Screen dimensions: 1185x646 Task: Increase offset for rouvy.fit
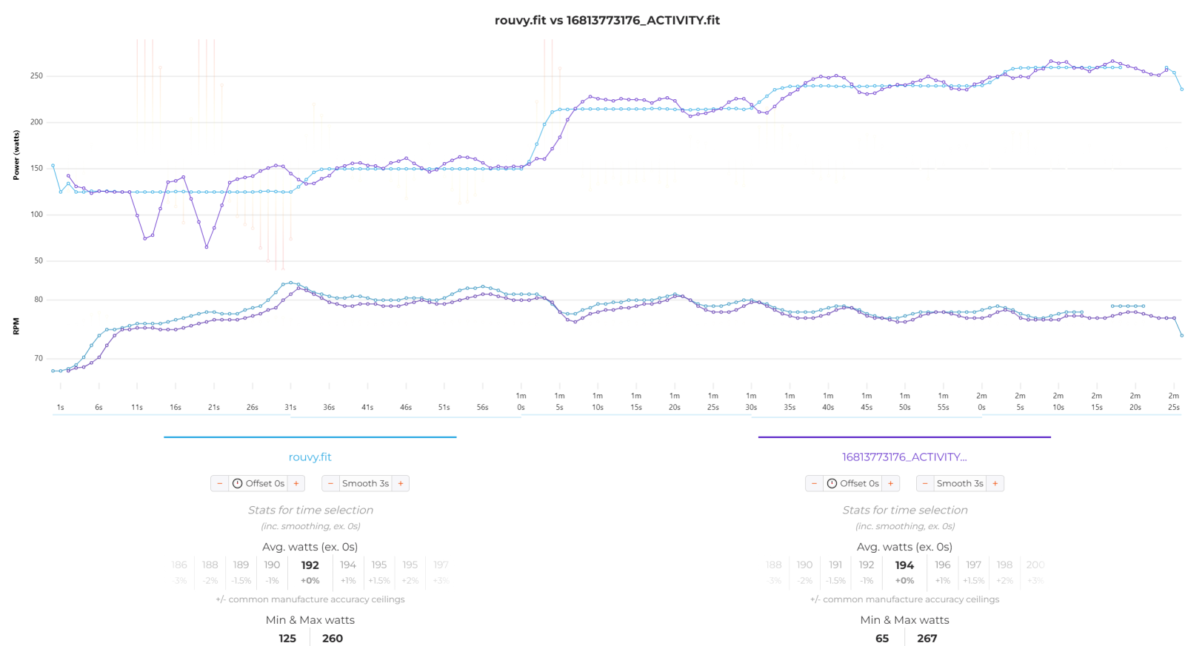(x=296, y=483)
